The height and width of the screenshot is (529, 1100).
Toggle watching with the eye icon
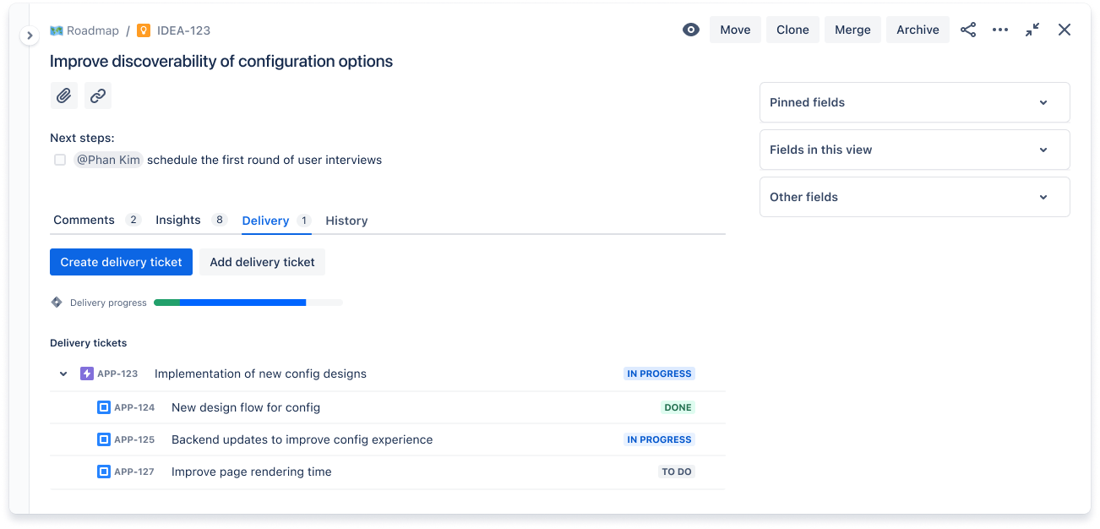click(690, 29)
